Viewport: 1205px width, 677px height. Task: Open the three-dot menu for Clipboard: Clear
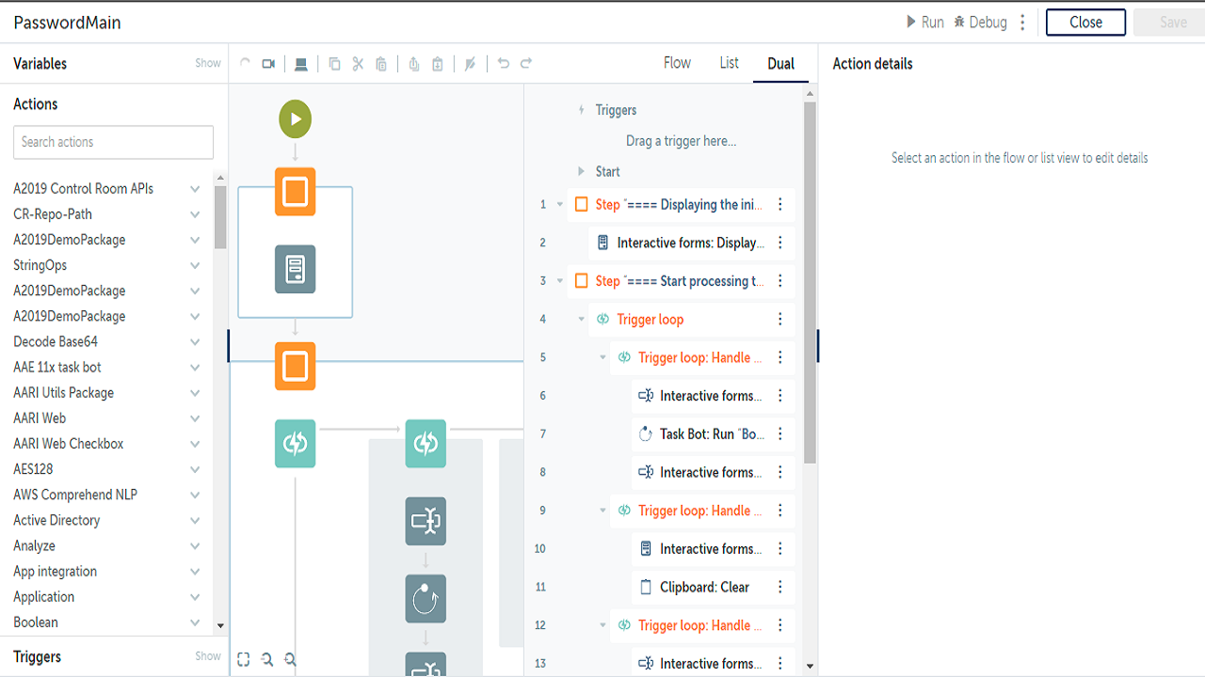(x=779, y=587)
